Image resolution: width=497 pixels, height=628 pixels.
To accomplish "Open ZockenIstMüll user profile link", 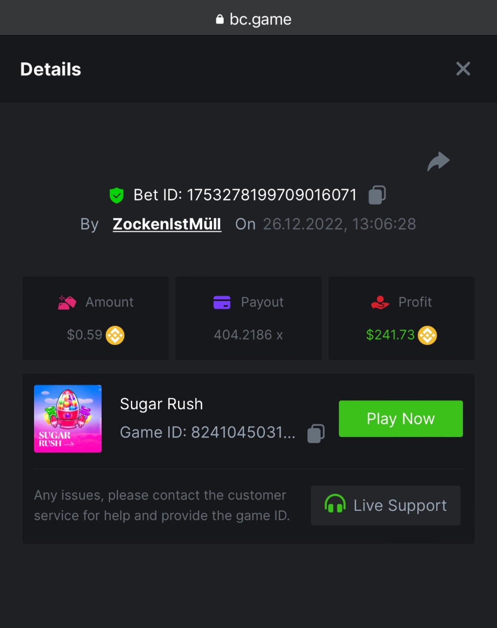I will point(167,224).
